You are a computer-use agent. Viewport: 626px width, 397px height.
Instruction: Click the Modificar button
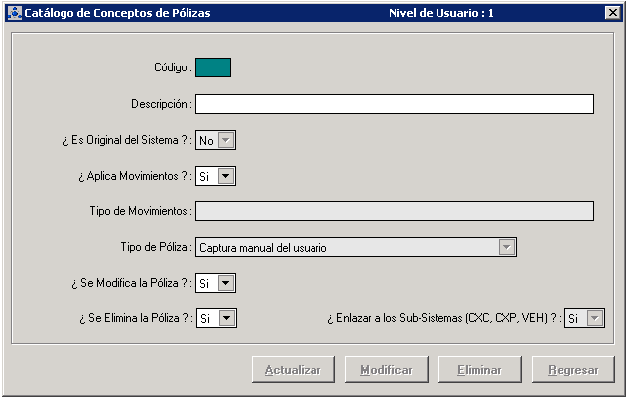point(386,370)
